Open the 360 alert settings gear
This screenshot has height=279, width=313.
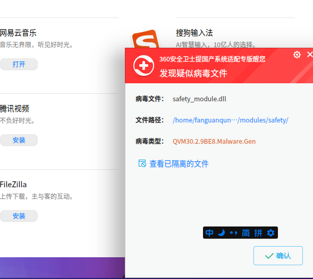click(297, 55)
